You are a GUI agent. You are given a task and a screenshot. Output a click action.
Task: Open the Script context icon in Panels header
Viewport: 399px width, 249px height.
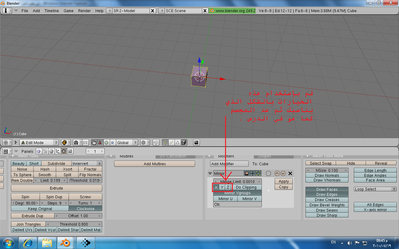tap(45, 151)
